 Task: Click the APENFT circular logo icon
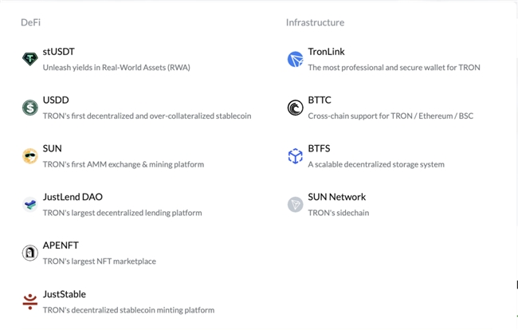point(30,253)
